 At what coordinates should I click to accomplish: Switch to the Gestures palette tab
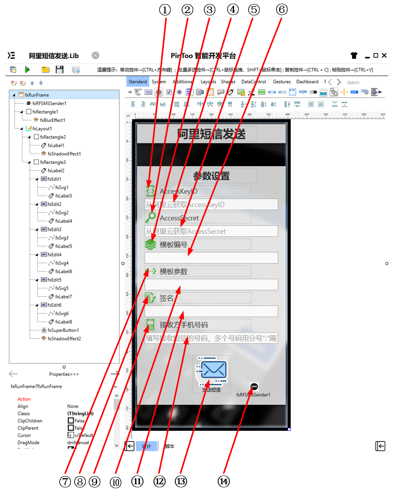(x=282, y=82)
